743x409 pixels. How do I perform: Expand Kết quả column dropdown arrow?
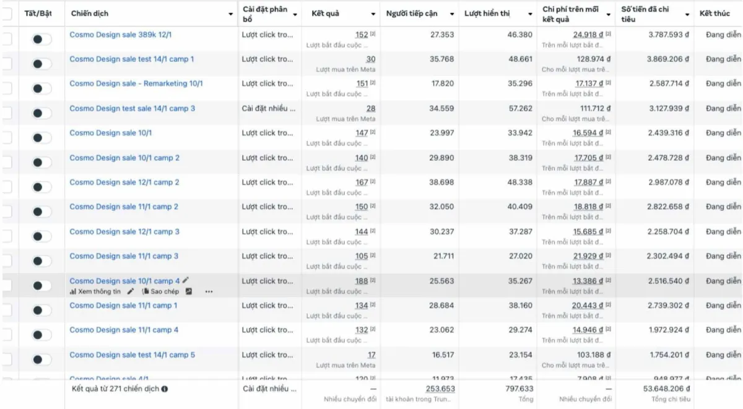click(373, 14)
